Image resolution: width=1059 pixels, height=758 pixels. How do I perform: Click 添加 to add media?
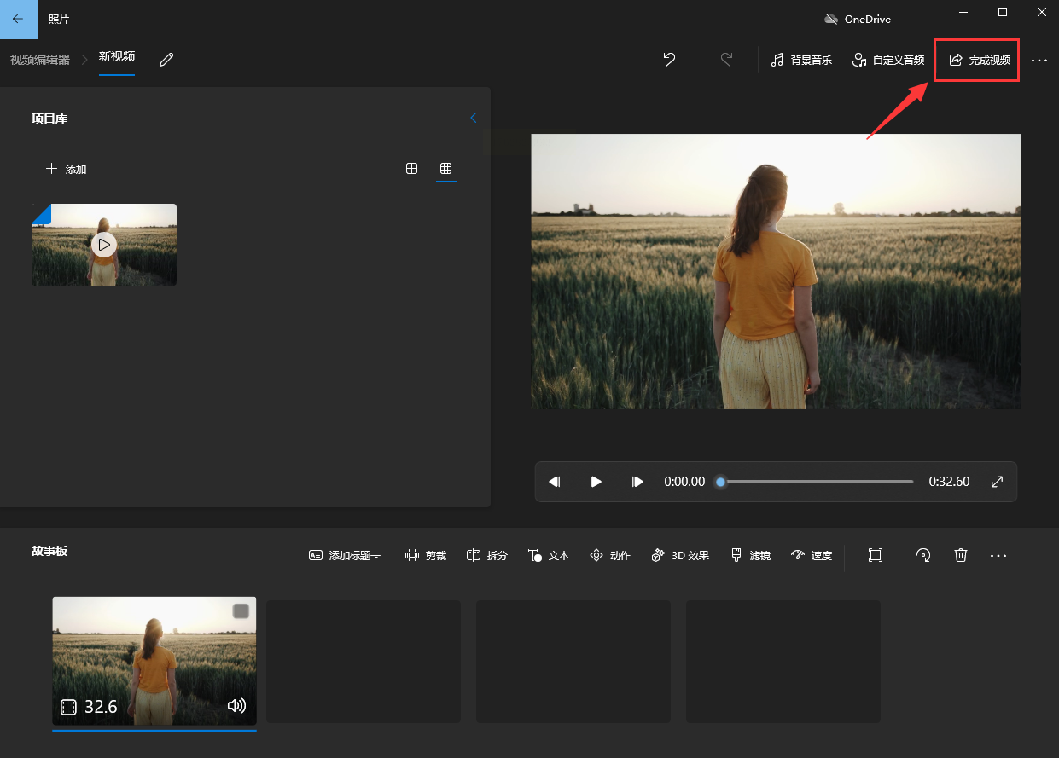[67, 169]
